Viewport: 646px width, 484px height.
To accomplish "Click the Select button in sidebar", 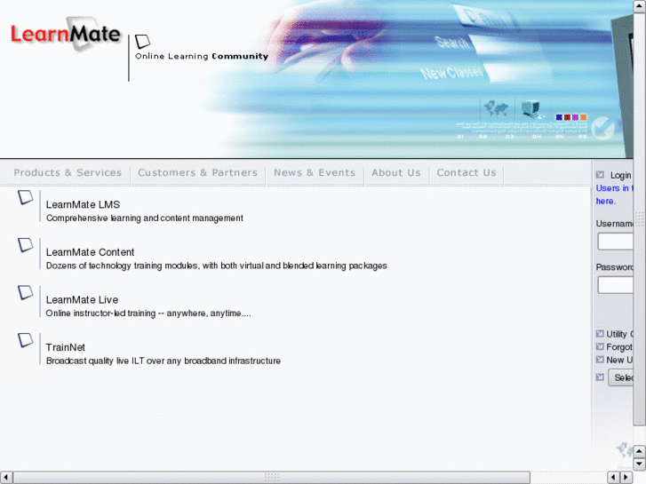I will coord(620,377).
